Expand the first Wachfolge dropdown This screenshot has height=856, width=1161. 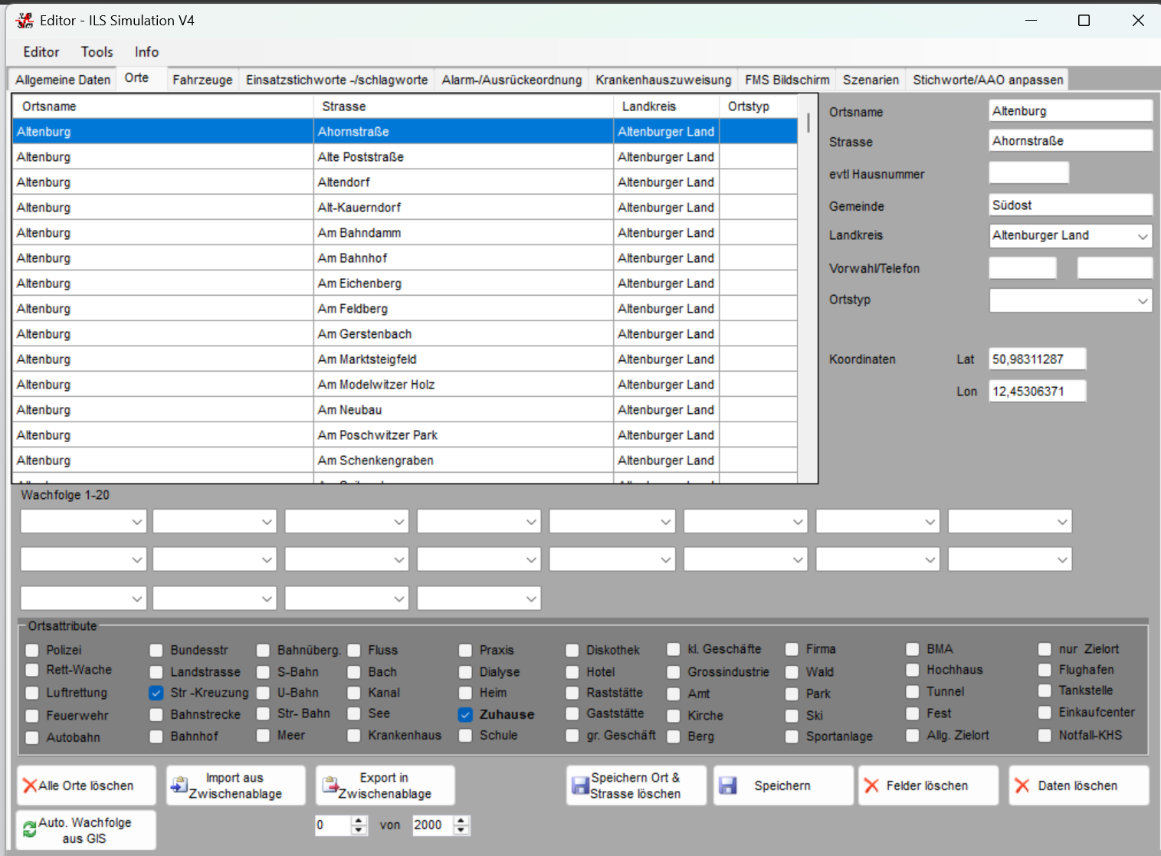(135, 521)
